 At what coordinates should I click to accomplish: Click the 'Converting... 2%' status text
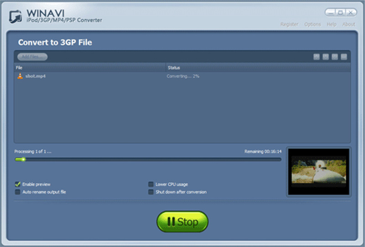[x=183, y=76]
